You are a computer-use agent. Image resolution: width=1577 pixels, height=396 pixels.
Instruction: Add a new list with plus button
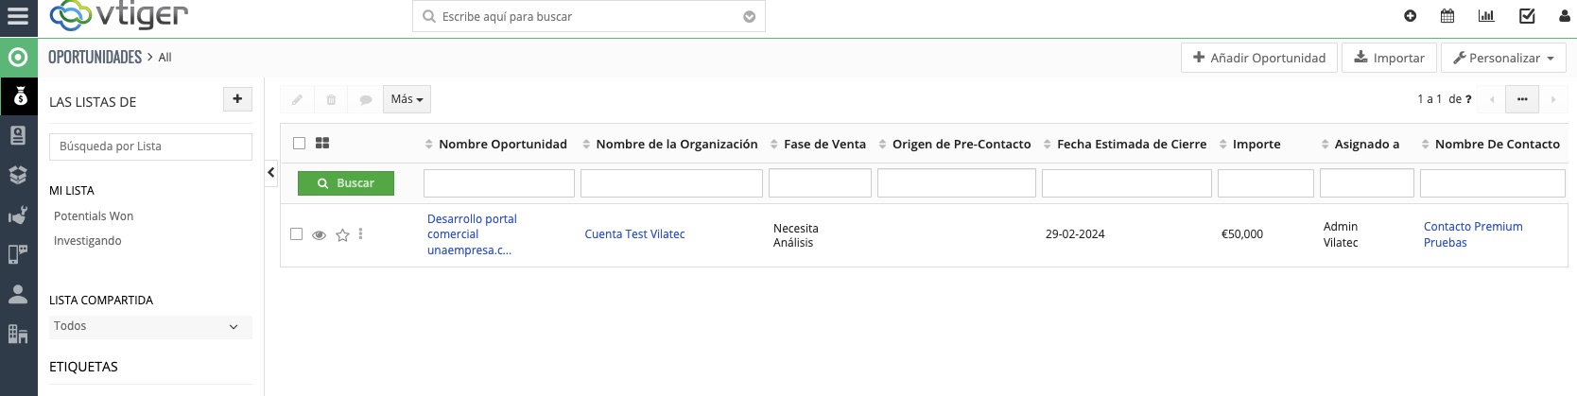coord(237,99)
